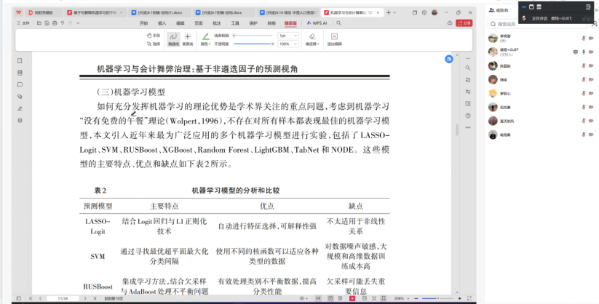The height and width of the screenshot is (304, 599).
Task: Open the 100% opacity dropdown
Action: pyautogui.click(x=287, y=44)
